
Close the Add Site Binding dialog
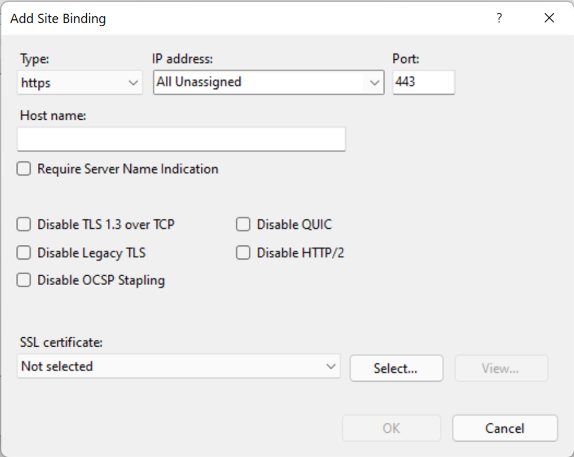click(549, 18)
